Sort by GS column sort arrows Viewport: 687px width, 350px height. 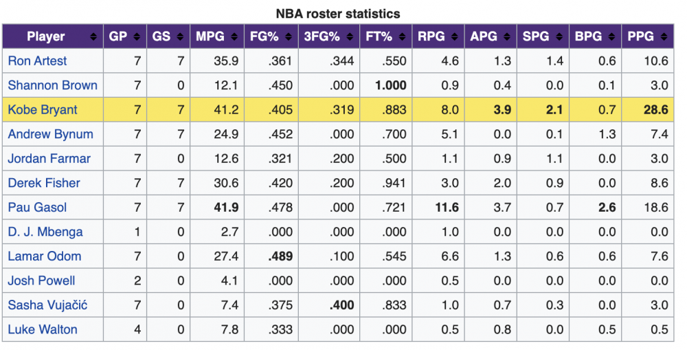pos(181,37)
